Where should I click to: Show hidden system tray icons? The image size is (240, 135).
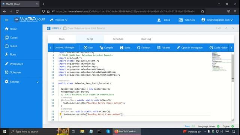204,132
